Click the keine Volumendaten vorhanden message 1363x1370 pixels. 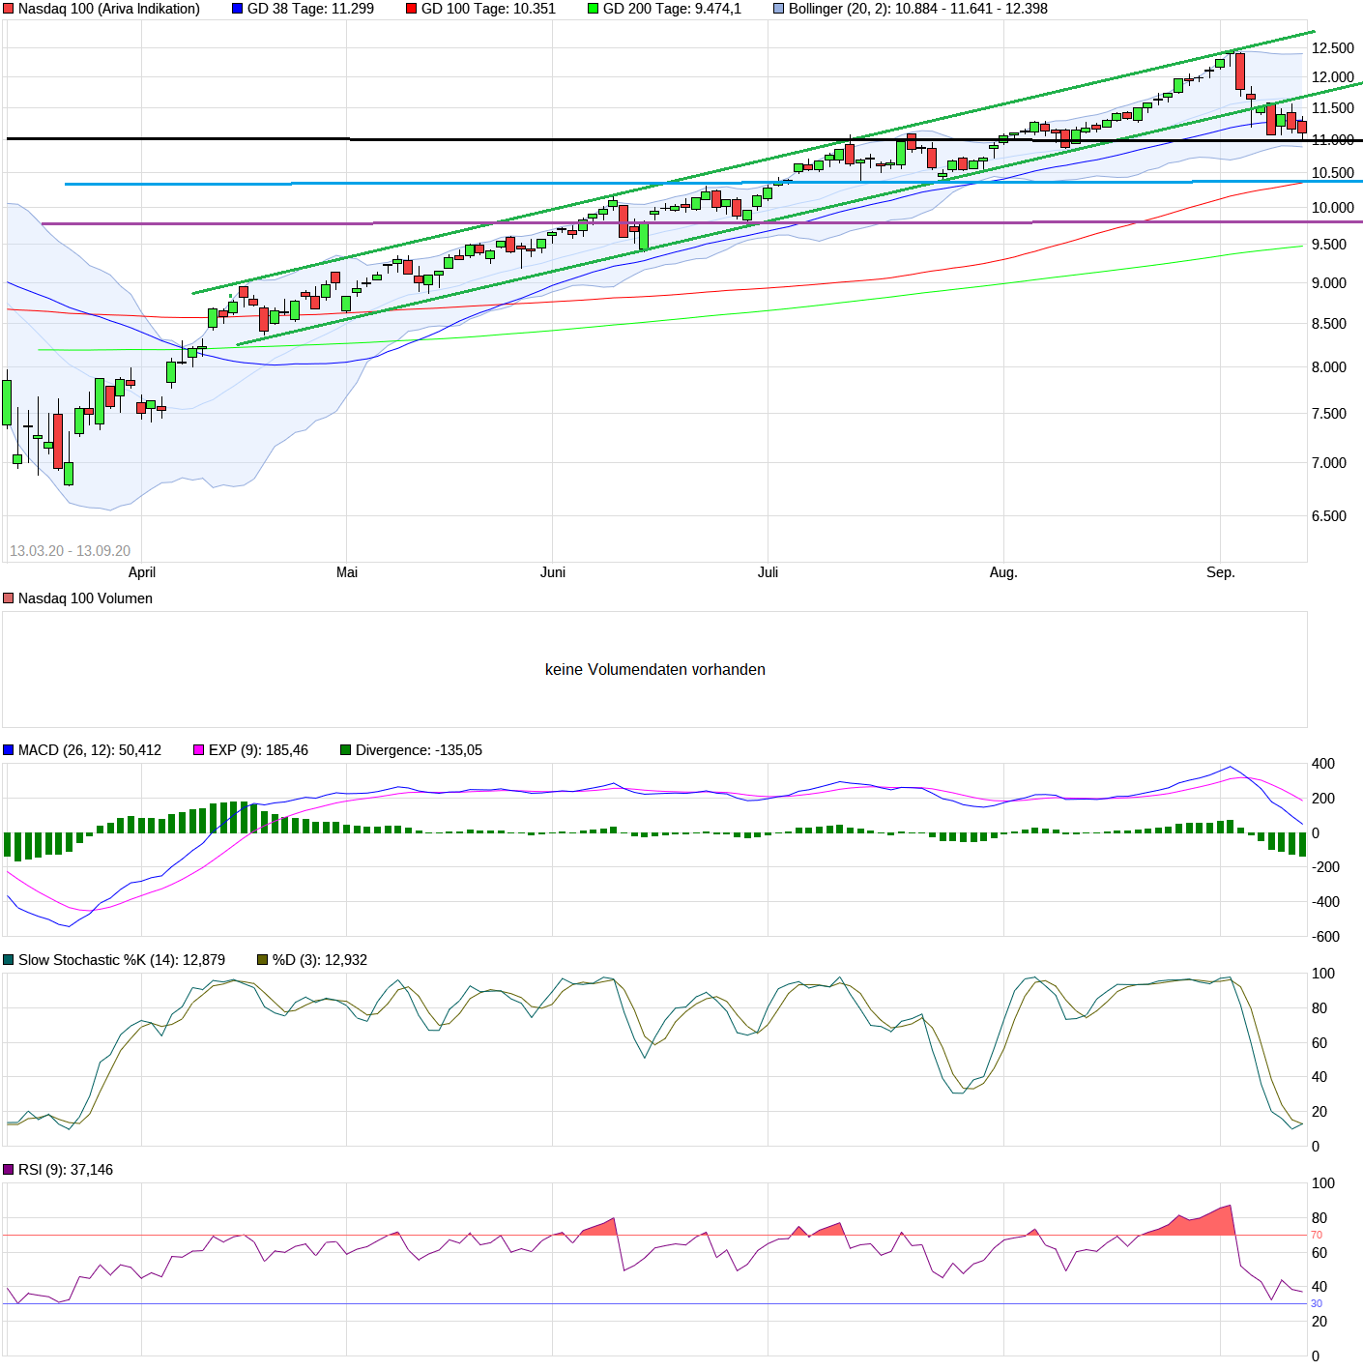pos(655,668)
